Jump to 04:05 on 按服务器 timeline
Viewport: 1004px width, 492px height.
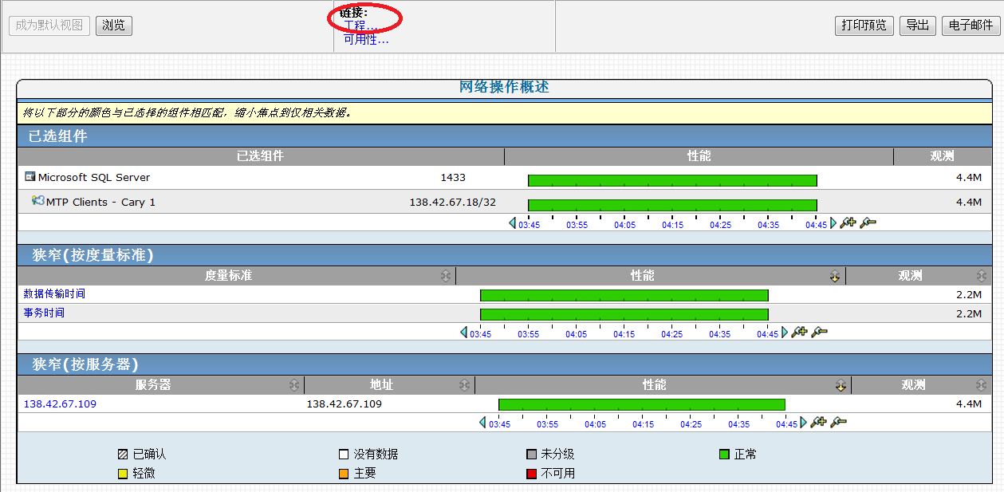click(596, 424)
